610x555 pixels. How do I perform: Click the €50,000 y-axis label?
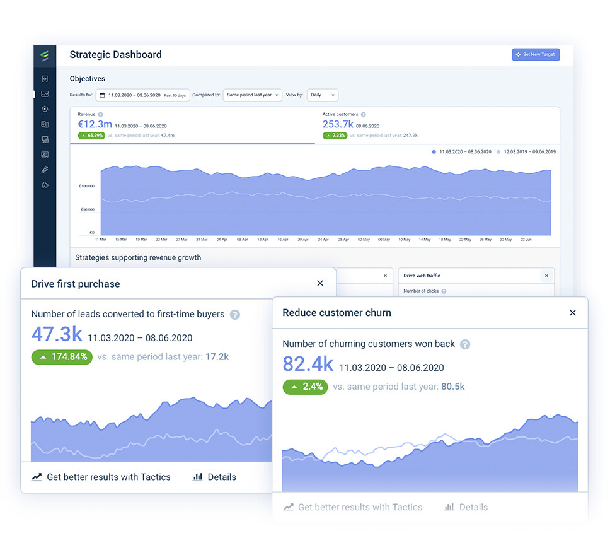click(88, 209)
